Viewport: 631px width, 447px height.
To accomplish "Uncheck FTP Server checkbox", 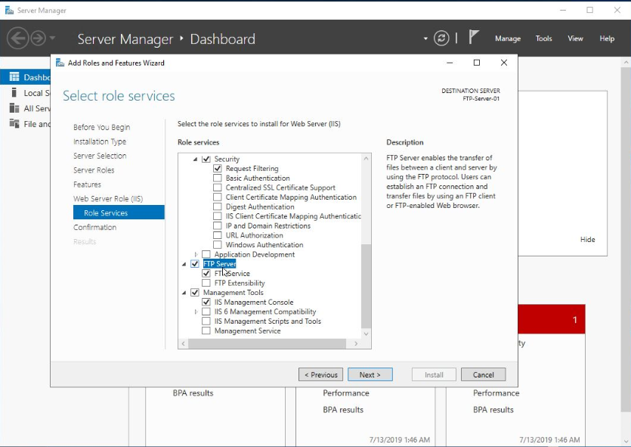I will [195, 264].
